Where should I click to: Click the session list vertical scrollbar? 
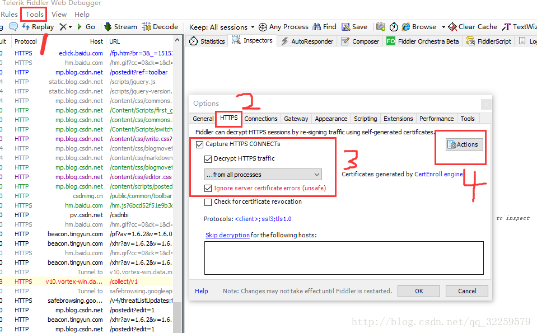(177, 317)
